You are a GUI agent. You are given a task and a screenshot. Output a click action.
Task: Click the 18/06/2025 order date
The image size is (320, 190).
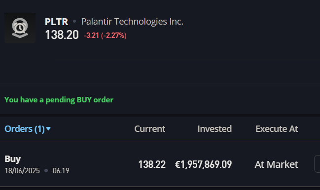click(22, 171)
